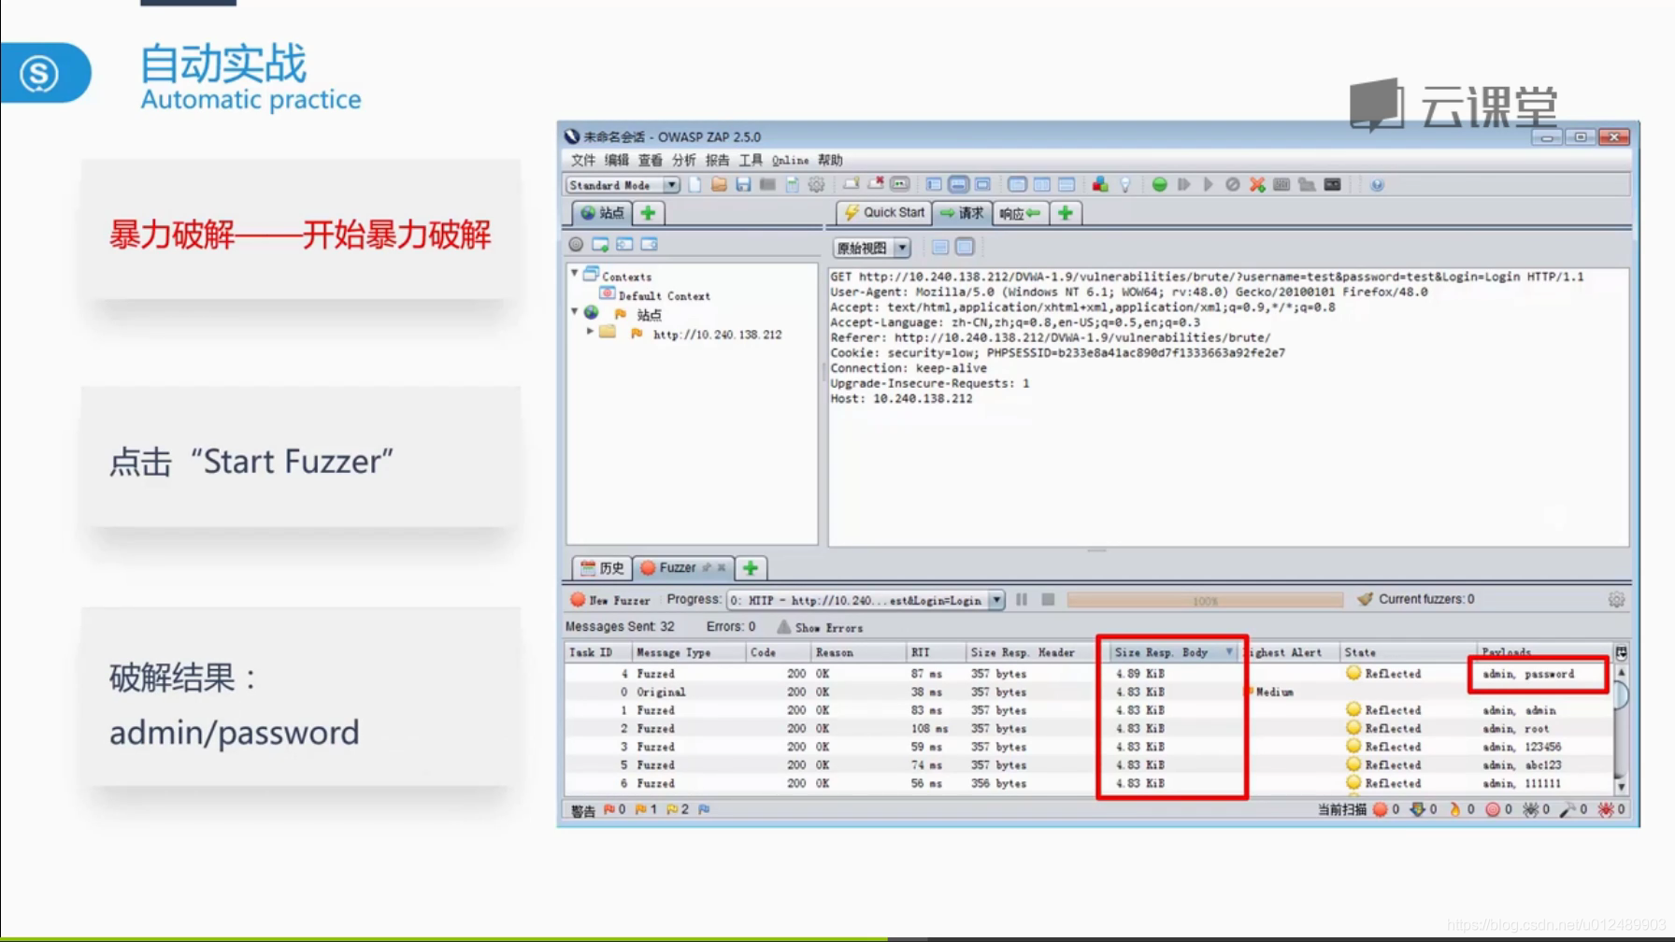Screen dimensions: 1675x942
Task: Click the New Fuzzer button
Action: (609, 600)
